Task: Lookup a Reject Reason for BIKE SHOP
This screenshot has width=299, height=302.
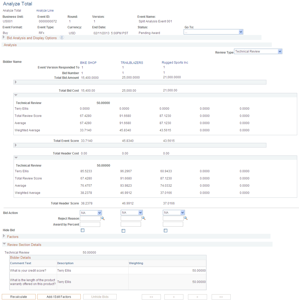Action: (x=103, y=218)
